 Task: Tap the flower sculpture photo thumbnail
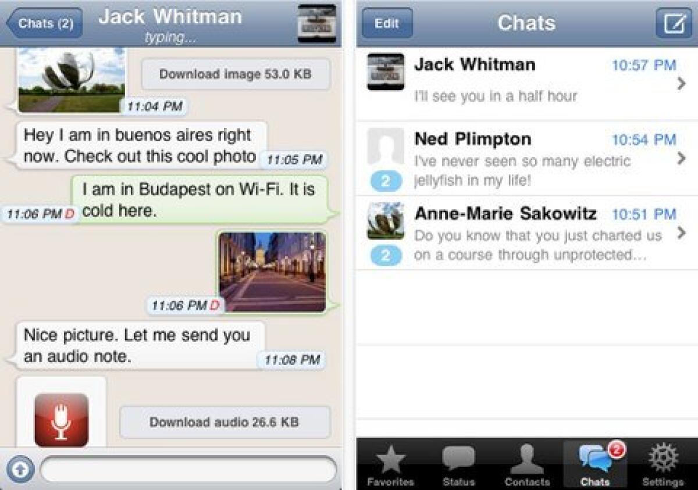71,80
